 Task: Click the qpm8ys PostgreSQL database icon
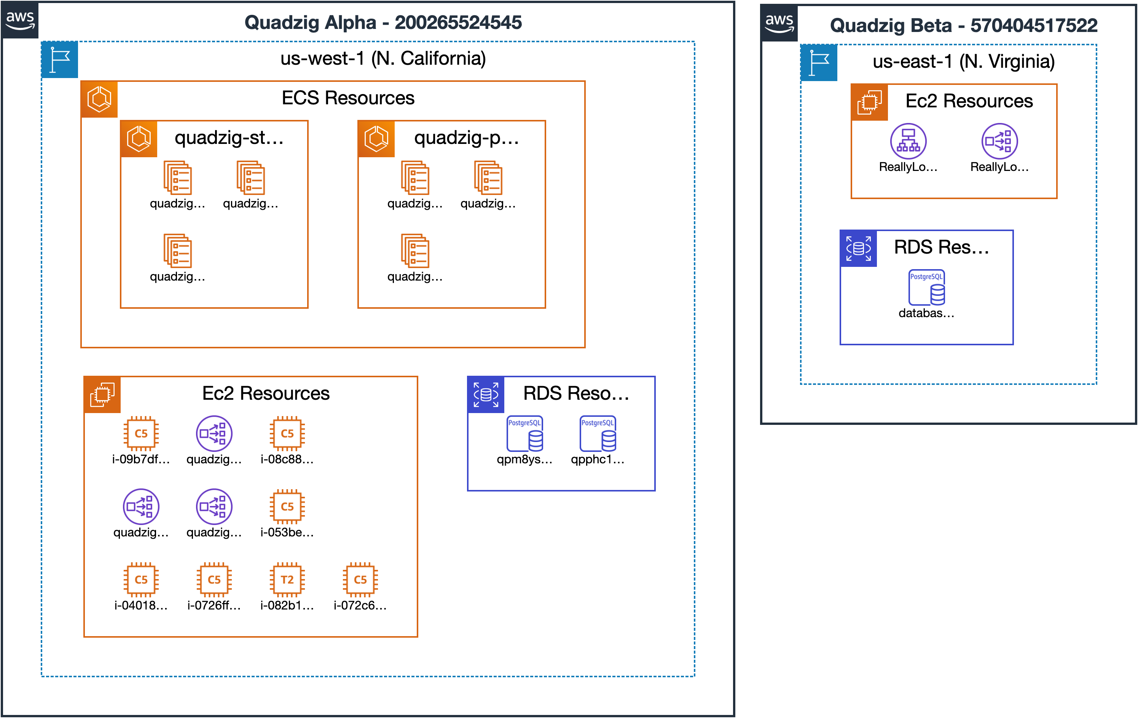[524, 434]
